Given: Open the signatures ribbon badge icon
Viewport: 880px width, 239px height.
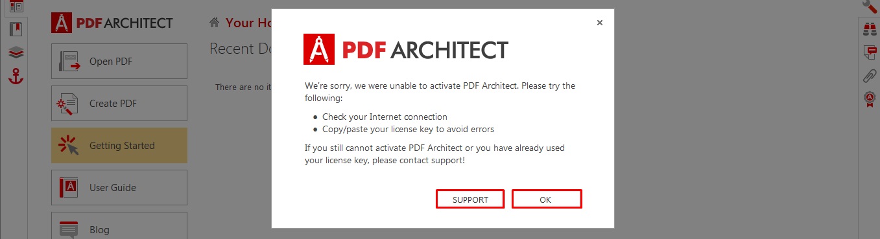Looking at the screenshot, I should pyautogui.click(x=870, y=99).
